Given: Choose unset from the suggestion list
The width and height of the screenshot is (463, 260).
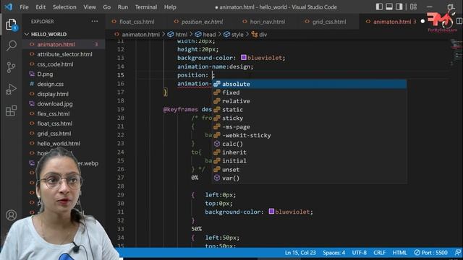Looking at the screenshot, I should 309,170.
